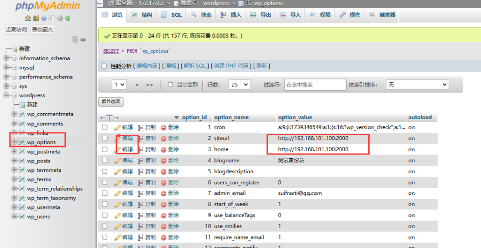Image resolution: width=481 pixels, height=248 pixels.
Task: Click the 表收藏夹 favorites button
Action: coord(42,30)
